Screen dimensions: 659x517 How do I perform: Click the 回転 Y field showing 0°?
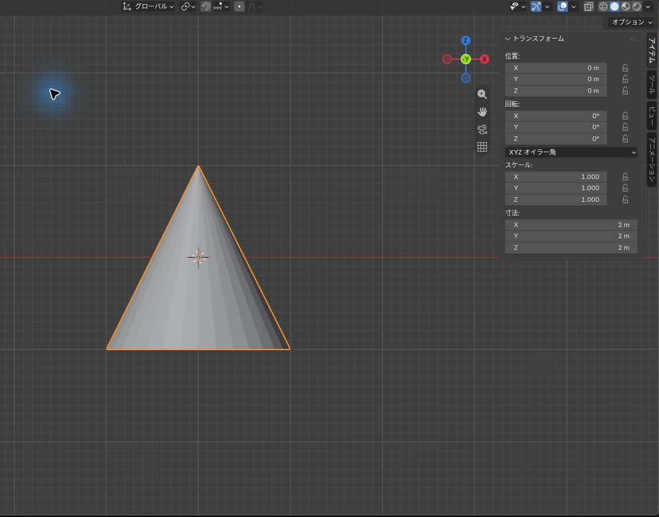click(x=555, y=127)
